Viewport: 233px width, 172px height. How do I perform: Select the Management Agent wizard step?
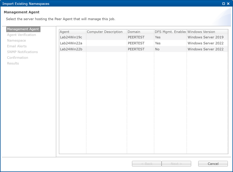[x=23, y=29]
